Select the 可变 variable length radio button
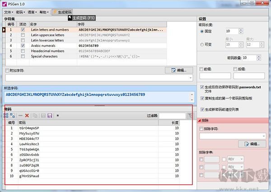Viewport: 271px width, 192px height. (202, 45)
